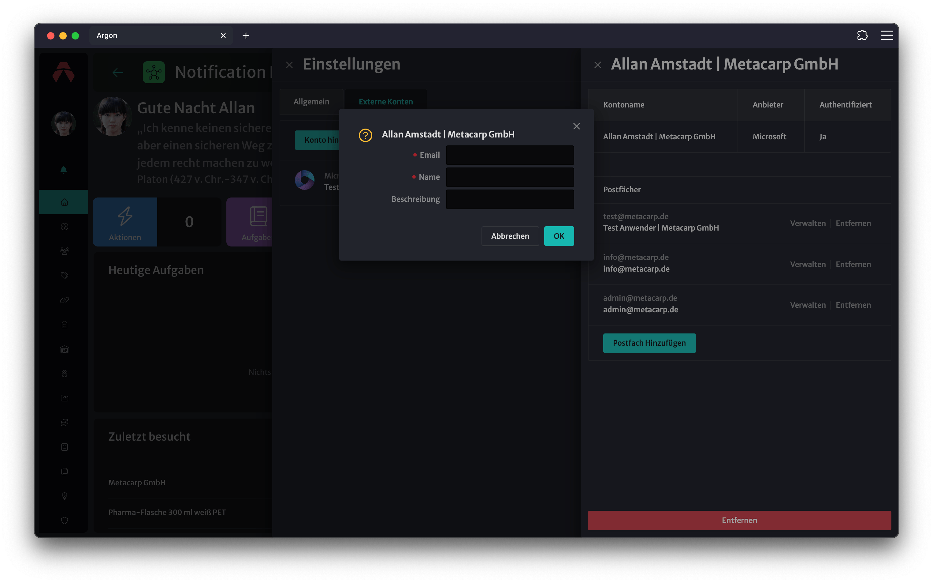This screenshot has height=583, width=933.
Task: Open Metacarp GmbH in Zuletzt besucht
Action: point(137,483)
